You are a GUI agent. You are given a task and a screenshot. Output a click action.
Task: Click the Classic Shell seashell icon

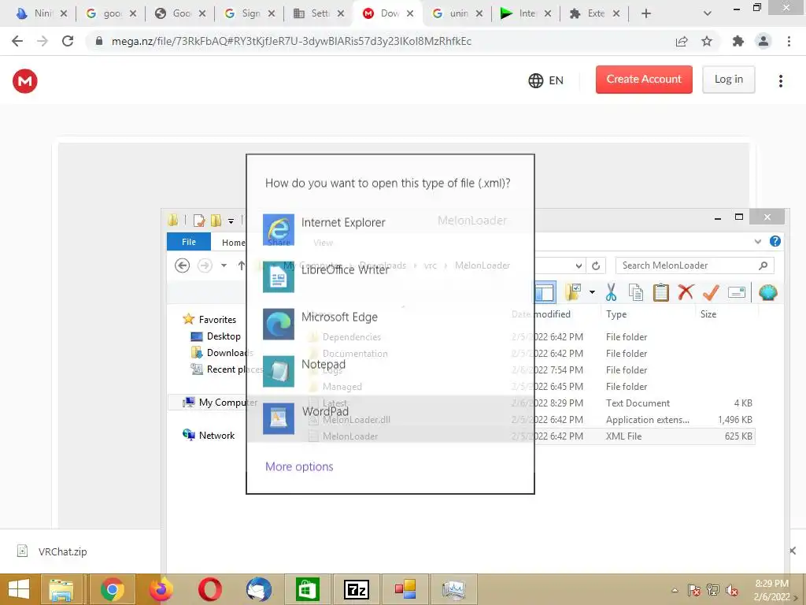[768, 292]
